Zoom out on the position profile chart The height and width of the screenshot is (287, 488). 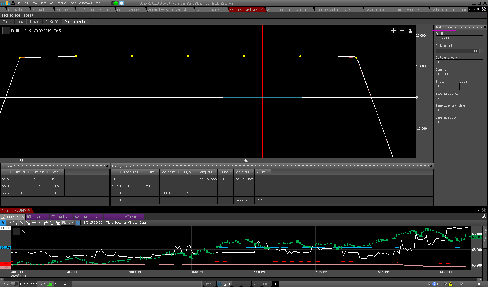point(402,31)
